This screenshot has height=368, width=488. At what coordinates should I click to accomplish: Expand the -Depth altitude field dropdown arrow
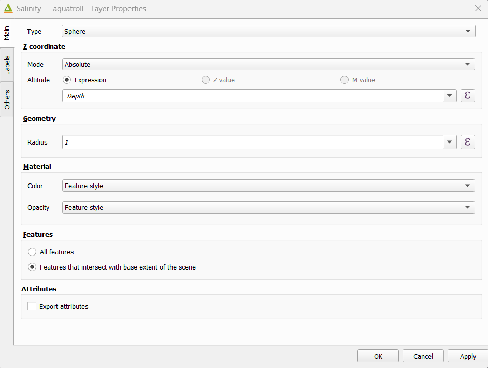[x=450, y=95]
